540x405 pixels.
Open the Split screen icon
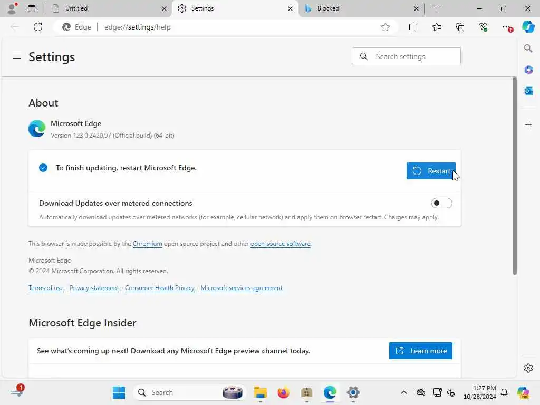pos(413,27)
